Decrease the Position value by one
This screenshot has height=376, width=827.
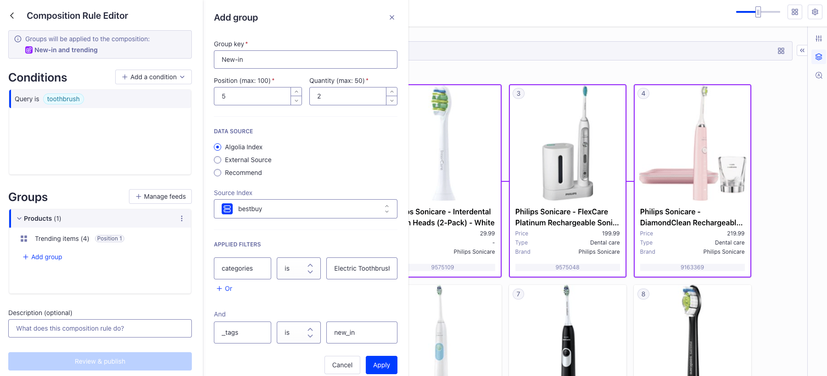(x=296, y=101)
